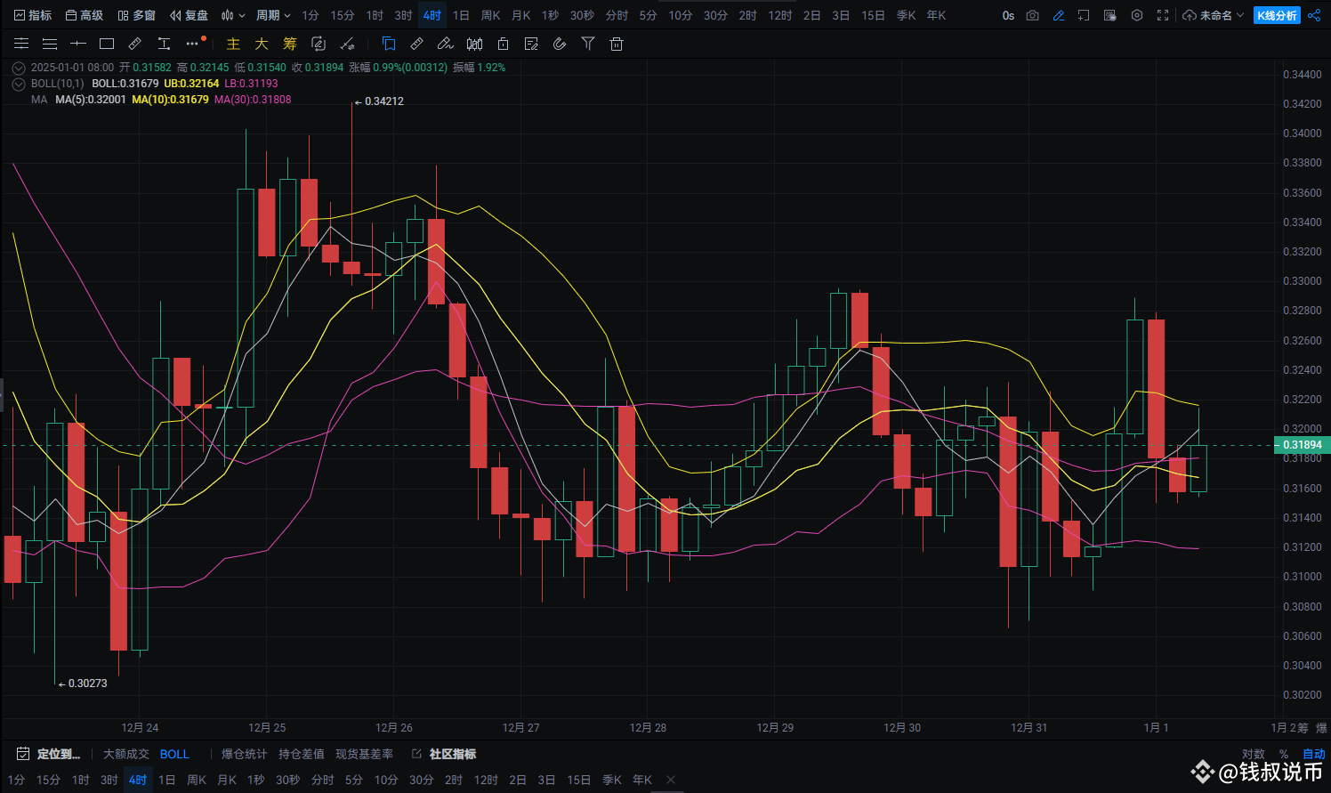Select the second ruler tool in toolbar
The image size is (1331, 793).
click(x=417, y=44)
